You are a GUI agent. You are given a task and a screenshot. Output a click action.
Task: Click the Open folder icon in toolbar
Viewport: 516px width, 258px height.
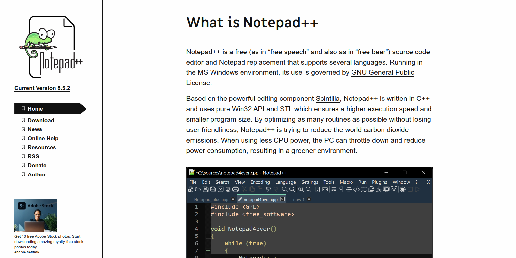[198, 189]
